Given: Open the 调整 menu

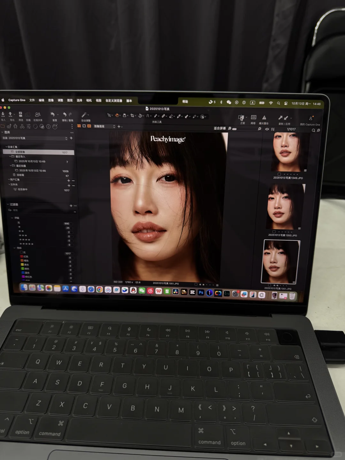Looking at the screenshot, I should tap(60, 100).
